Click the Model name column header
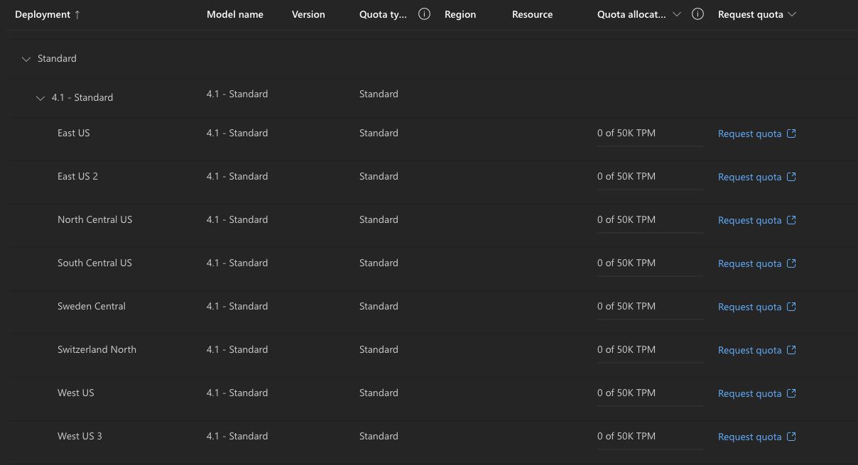Viewport: 858px width, 465px height. (x=234, y=14)
